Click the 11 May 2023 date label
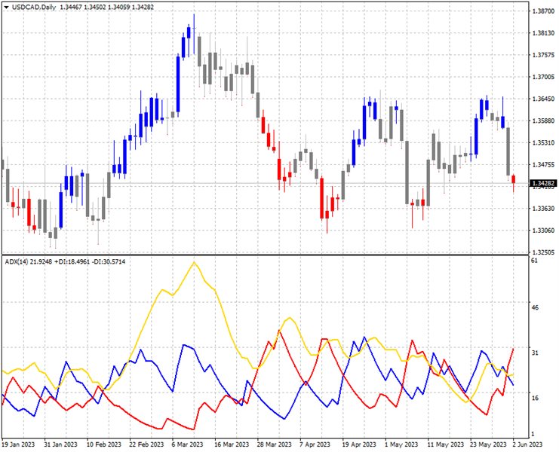Screen dimensions: 559x452 446,444
